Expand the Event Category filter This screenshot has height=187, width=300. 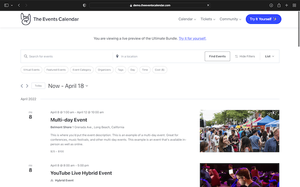coord(82,70)
